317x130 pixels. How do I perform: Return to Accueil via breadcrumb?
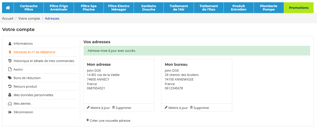8,18
